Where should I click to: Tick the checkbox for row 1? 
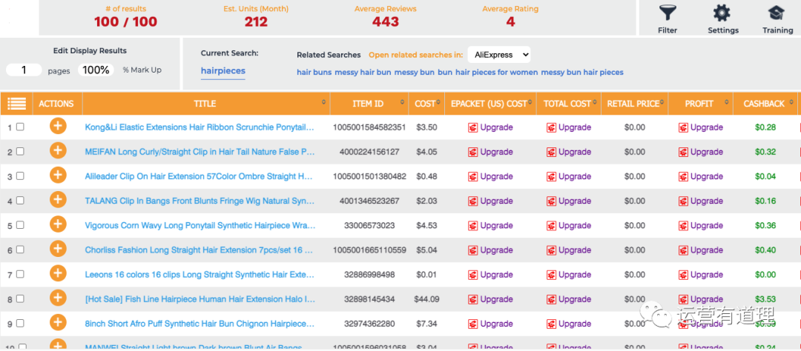[x=20, y=127]
